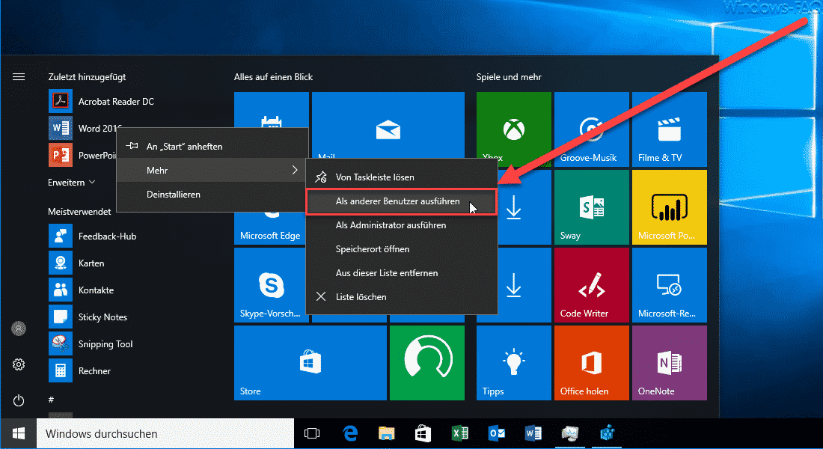Click the Power button icon
Viewport: 823px width, 449px height.
pyautogui.click(x=19, y=400)
